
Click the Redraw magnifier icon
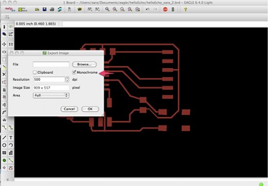pyautogui.click(x=130, y=9)
